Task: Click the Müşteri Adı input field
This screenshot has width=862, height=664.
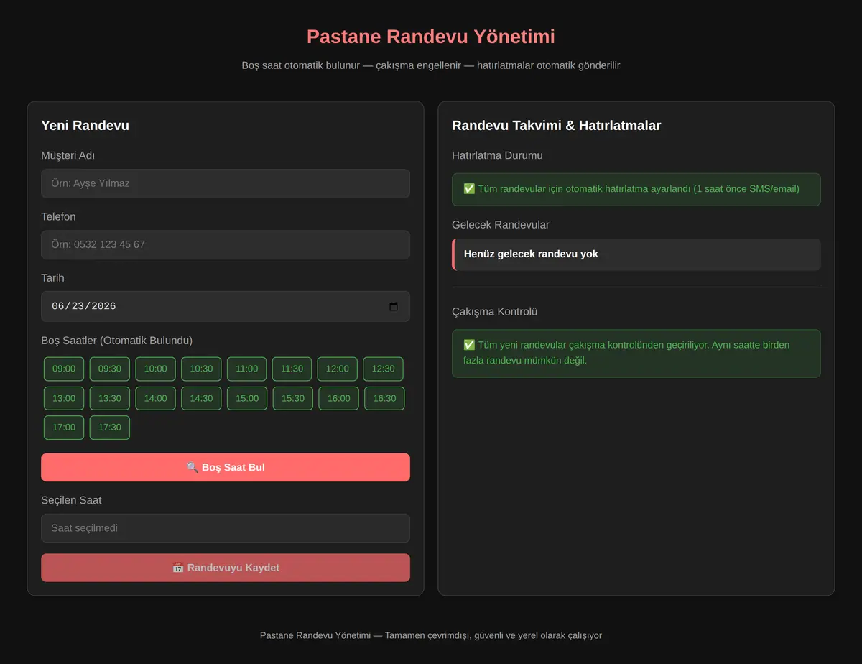Action: tap(226, 183)
